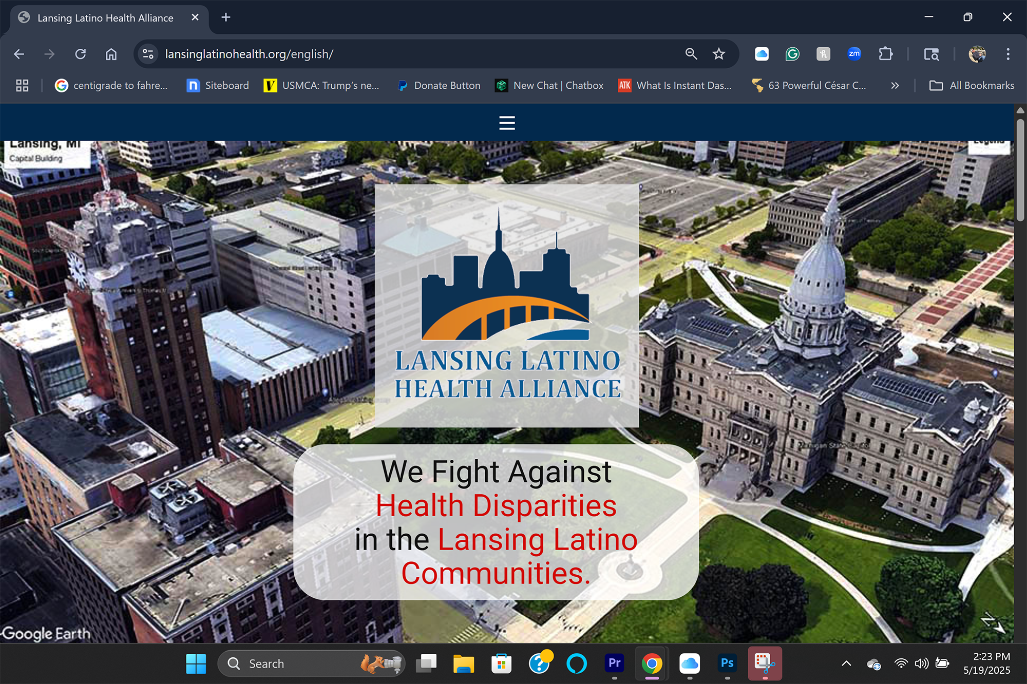Show hidden system tray icons

point(846,663)
